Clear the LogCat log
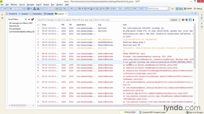Screen dimensions: 204x114 tap(186, 20)
